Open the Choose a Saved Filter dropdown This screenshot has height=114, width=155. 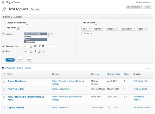point(17,23)
